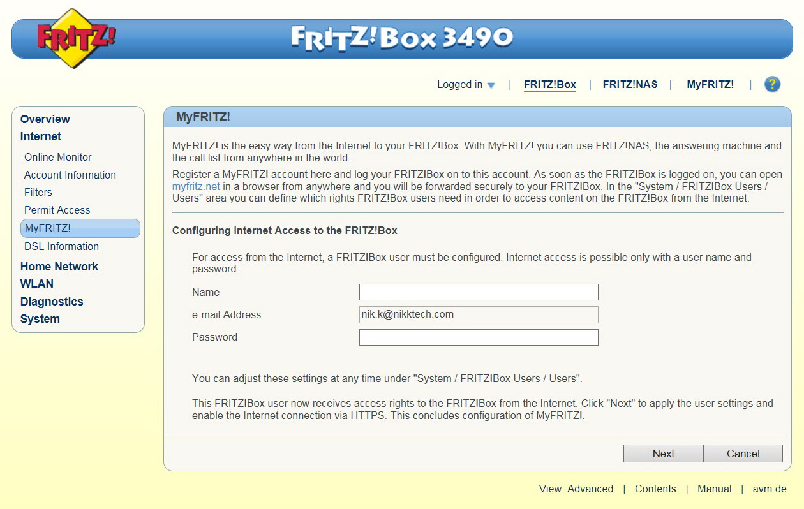Image resolution: width=804 pixels, height=509 pixels.
Task: Open Diagnostics in the sidebar
Action: pyautogui.click(x=52, y=302)
